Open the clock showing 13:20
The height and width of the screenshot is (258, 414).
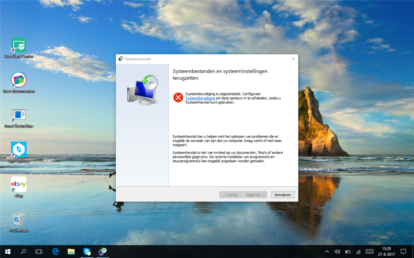(x=386, y=252)
